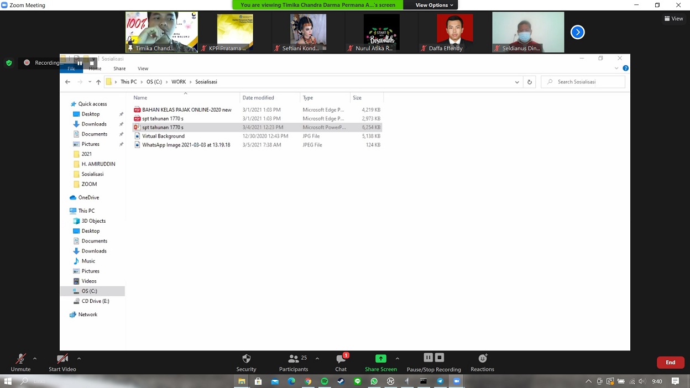Open the View Options dropdown
The image size is (690, 388).
point(435,5)
